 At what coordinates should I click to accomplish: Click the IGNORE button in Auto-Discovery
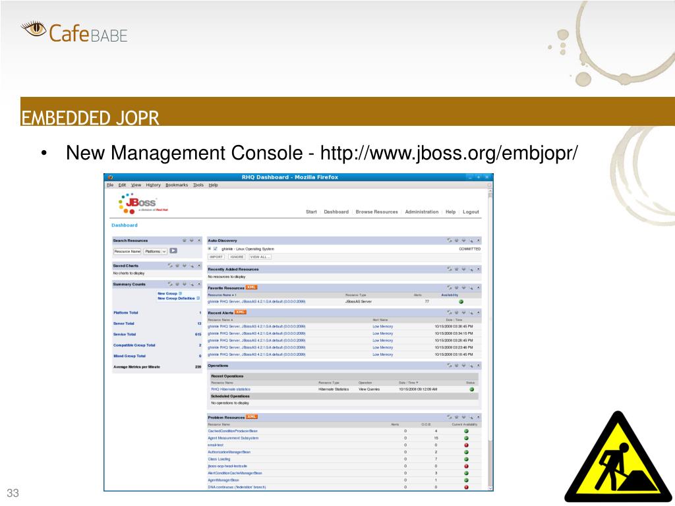(x=237, y=257)
